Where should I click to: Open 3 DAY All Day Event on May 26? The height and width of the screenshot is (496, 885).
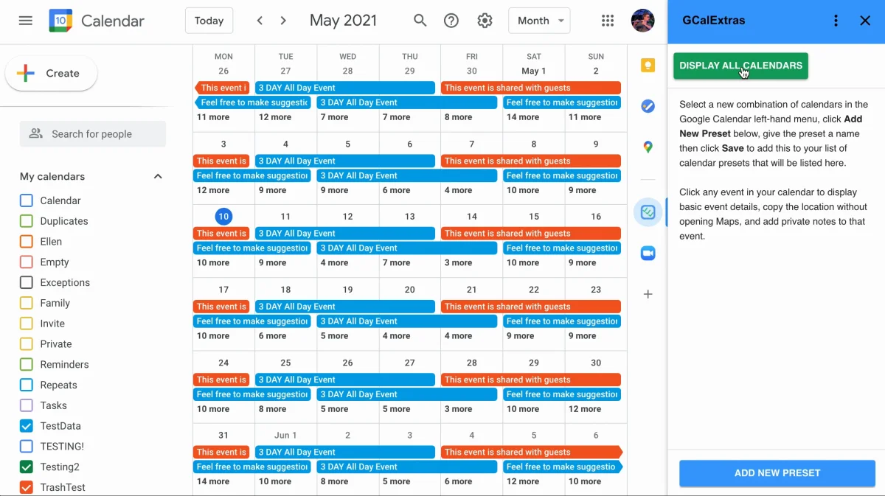coord(407,394)
